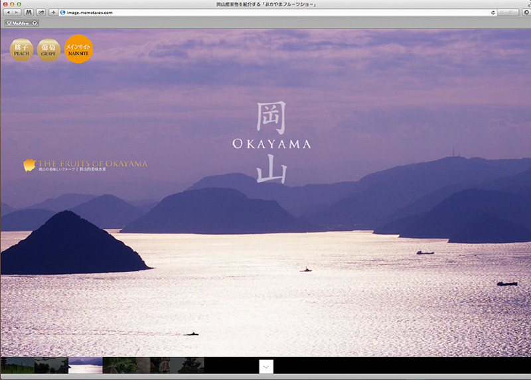This screenshot has height=380, width=531.
Task: Open the McAfee toolbar dropdown arrow
Action: [x=35, y=23]
